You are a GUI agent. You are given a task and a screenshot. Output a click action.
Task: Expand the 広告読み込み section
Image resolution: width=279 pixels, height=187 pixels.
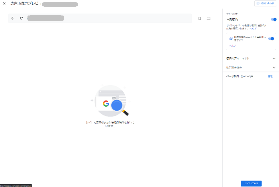tap(251, 67)
